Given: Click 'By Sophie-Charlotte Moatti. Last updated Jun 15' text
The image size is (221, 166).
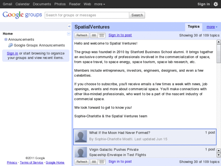Looking at the screenshot, I should pos(128,139).
